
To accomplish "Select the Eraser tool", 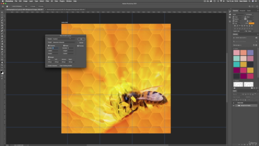I will click(x=2, y=41).
